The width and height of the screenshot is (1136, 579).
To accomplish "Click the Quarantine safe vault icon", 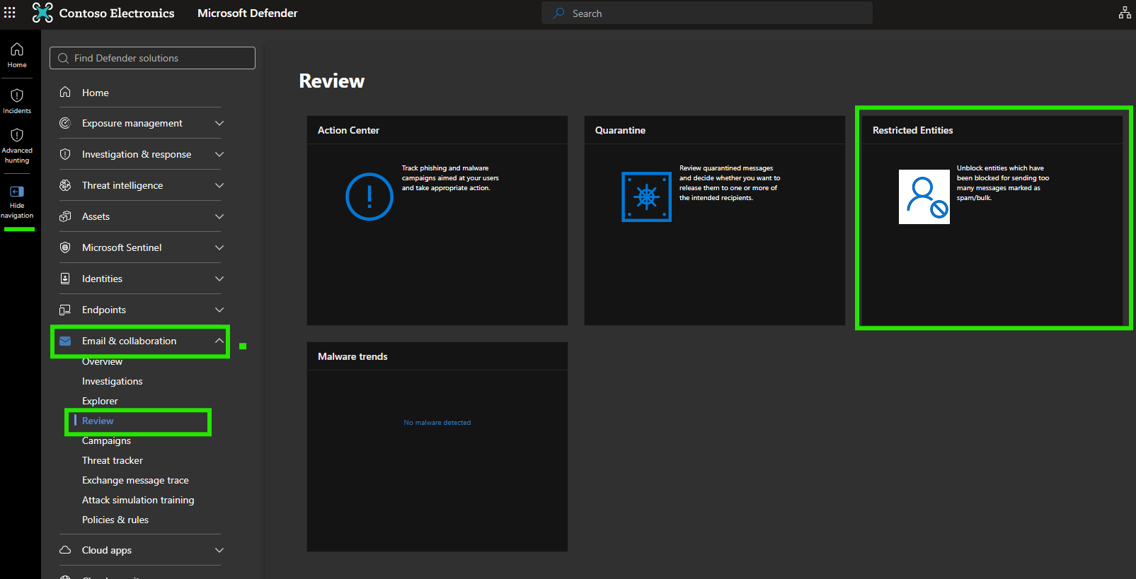I will coord(646,197).
